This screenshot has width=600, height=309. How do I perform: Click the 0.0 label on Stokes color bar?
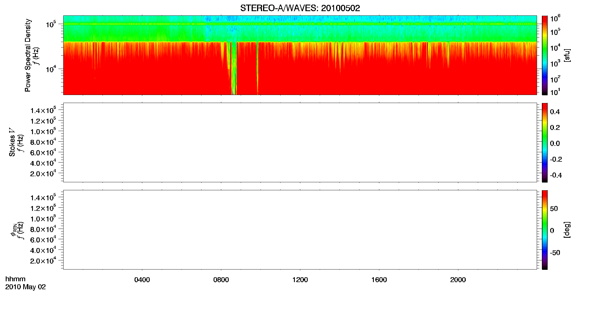[x=555, y=144]
